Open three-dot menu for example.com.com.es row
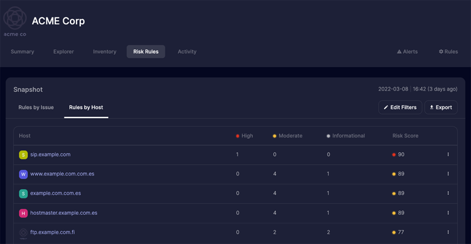Screen dimensions: 471x244 coord(448,193)
